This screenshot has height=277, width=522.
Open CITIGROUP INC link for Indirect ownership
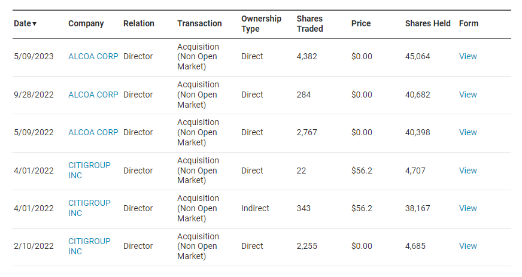(x=89, y=208)
